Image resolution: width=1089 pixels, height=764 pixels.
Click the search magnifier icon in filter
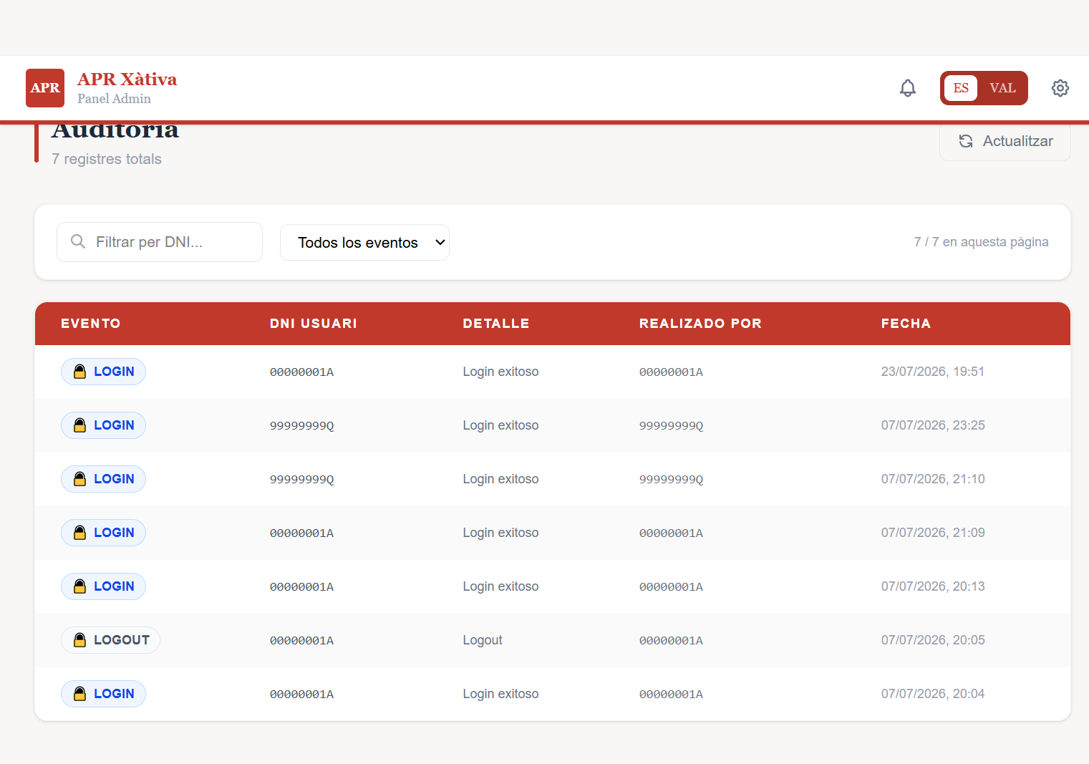tap(78, 242)
